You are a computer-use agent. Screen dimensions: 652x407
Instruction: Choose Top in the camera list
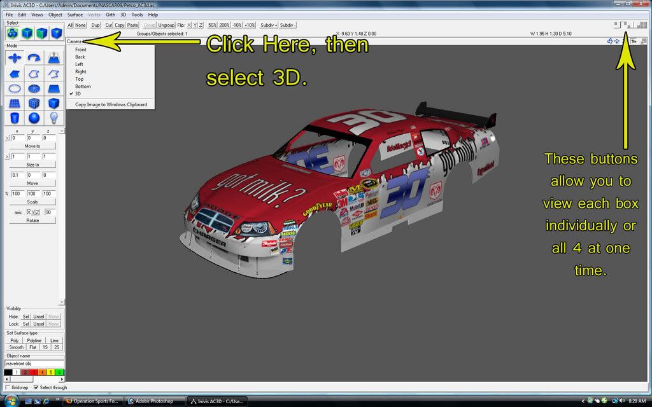pos(80,79)
